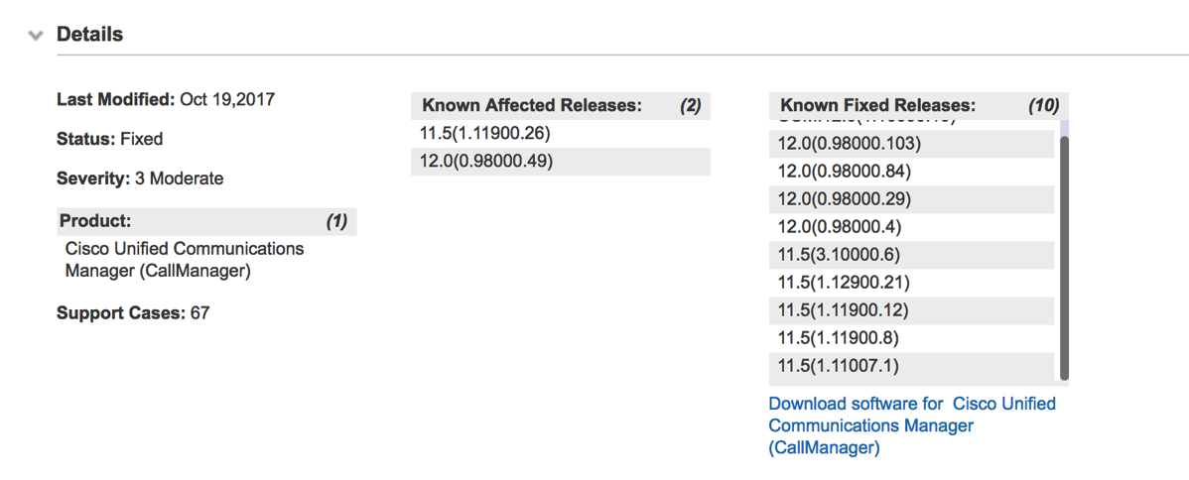Select fixed release 11.5(1.11900.8)
Viewport: 1189px width, 480px height.
click(x=839, y=338)
